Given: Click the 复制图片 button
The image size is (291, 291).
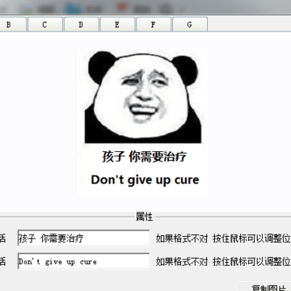Looking at the screenshot, I should pyautogui.click(x=265, y=286).
